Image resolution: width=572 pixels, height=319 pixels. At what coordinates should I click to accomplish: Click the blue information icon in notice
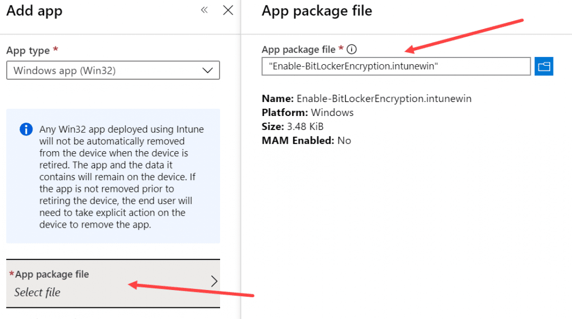click(x=26, y=129)
